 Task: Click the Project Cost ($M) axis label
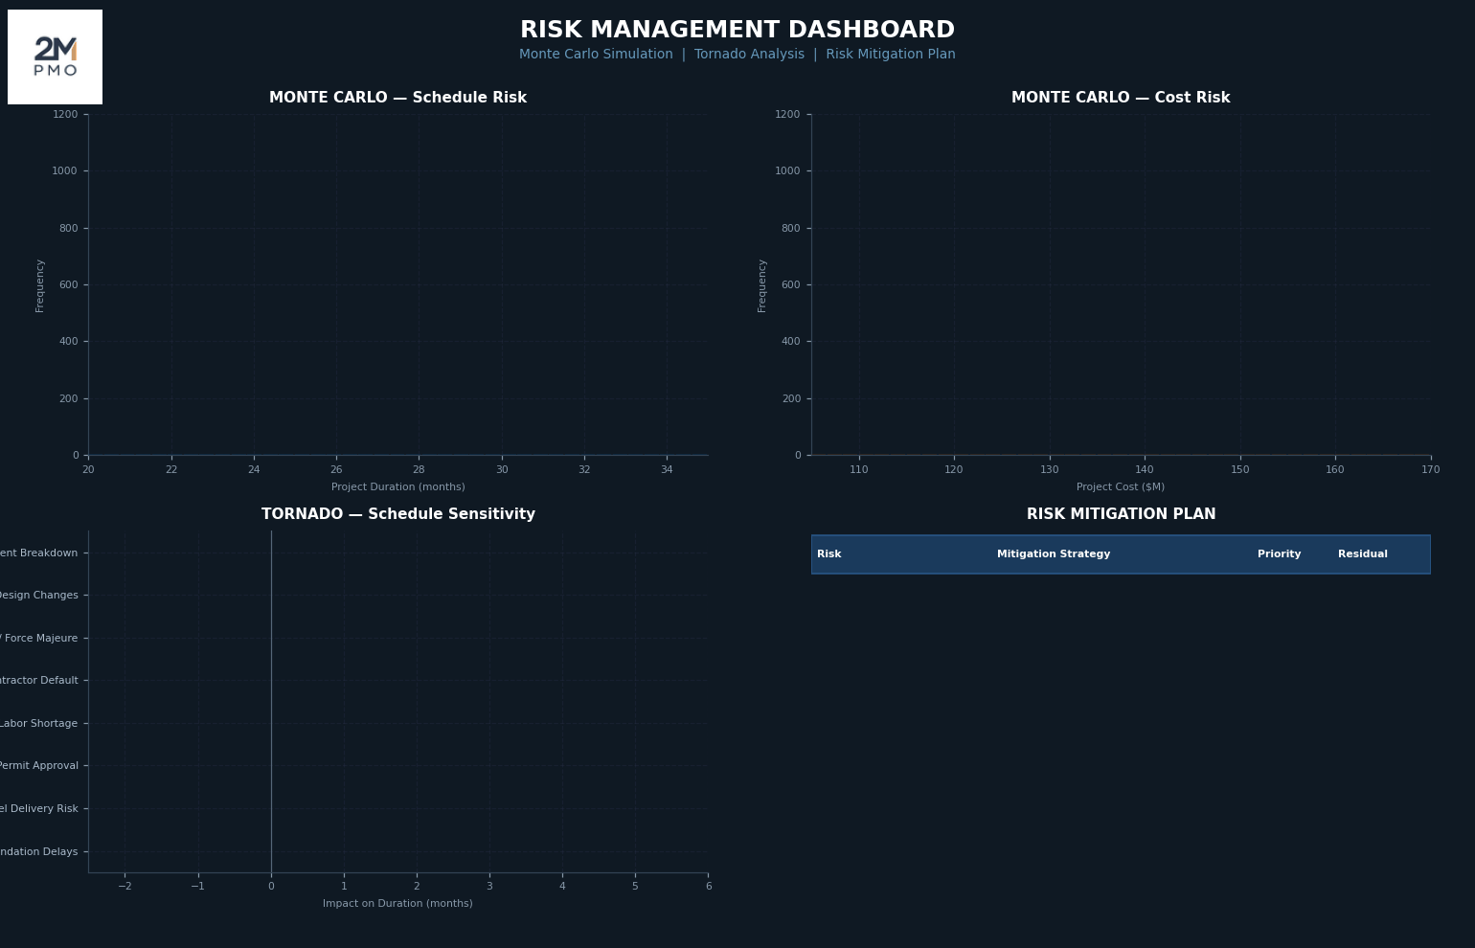(x=1120, y=487)
